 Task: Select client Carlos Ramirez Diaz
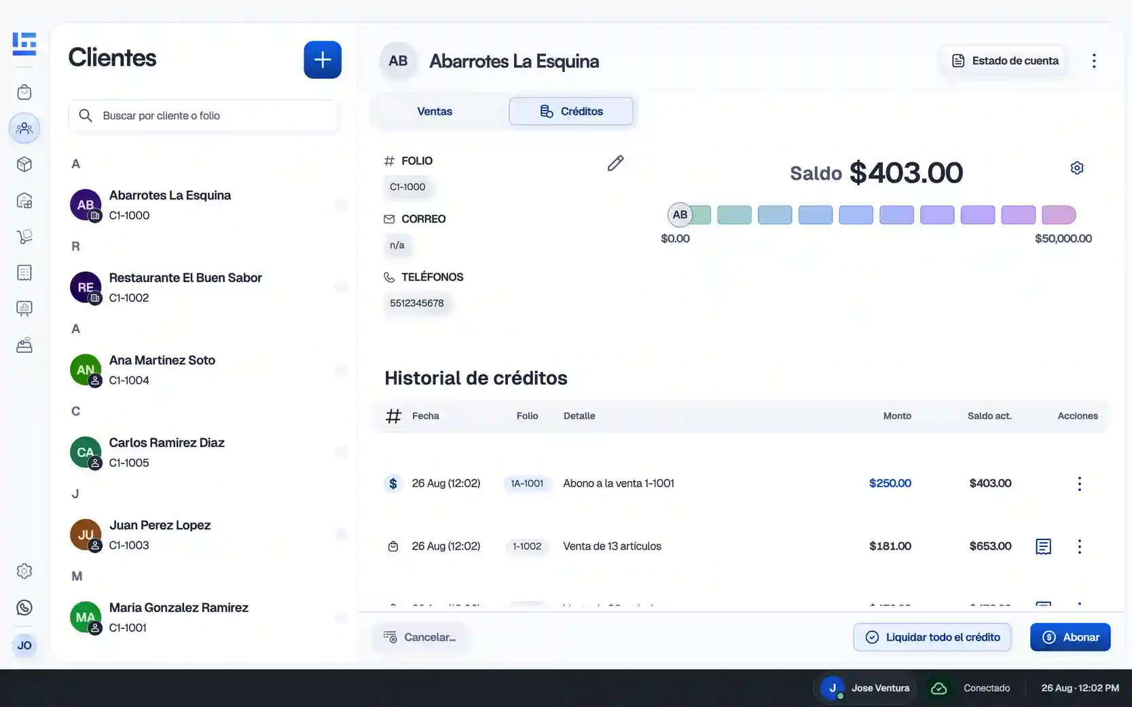pos(208,453)
